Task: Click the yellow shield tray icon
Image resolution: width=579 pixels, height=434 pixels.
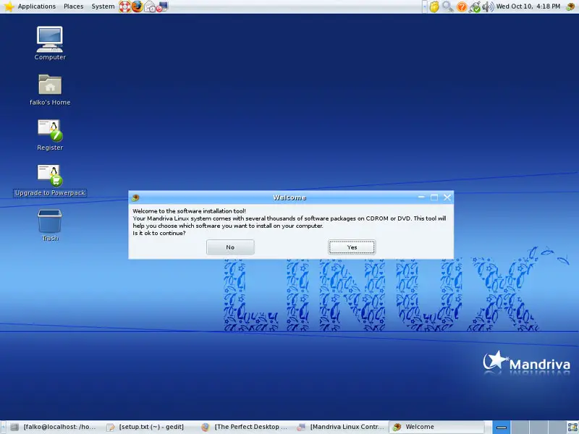Action: click(434, 7)
